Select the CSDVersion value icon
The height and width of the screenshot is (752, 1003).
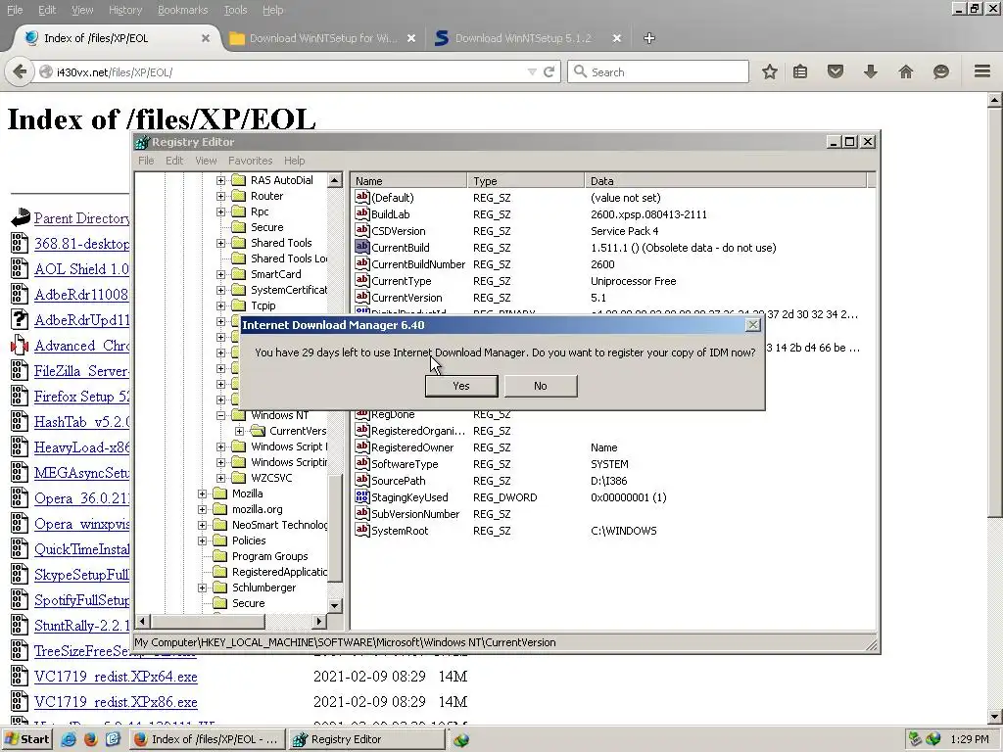(362, 231)
